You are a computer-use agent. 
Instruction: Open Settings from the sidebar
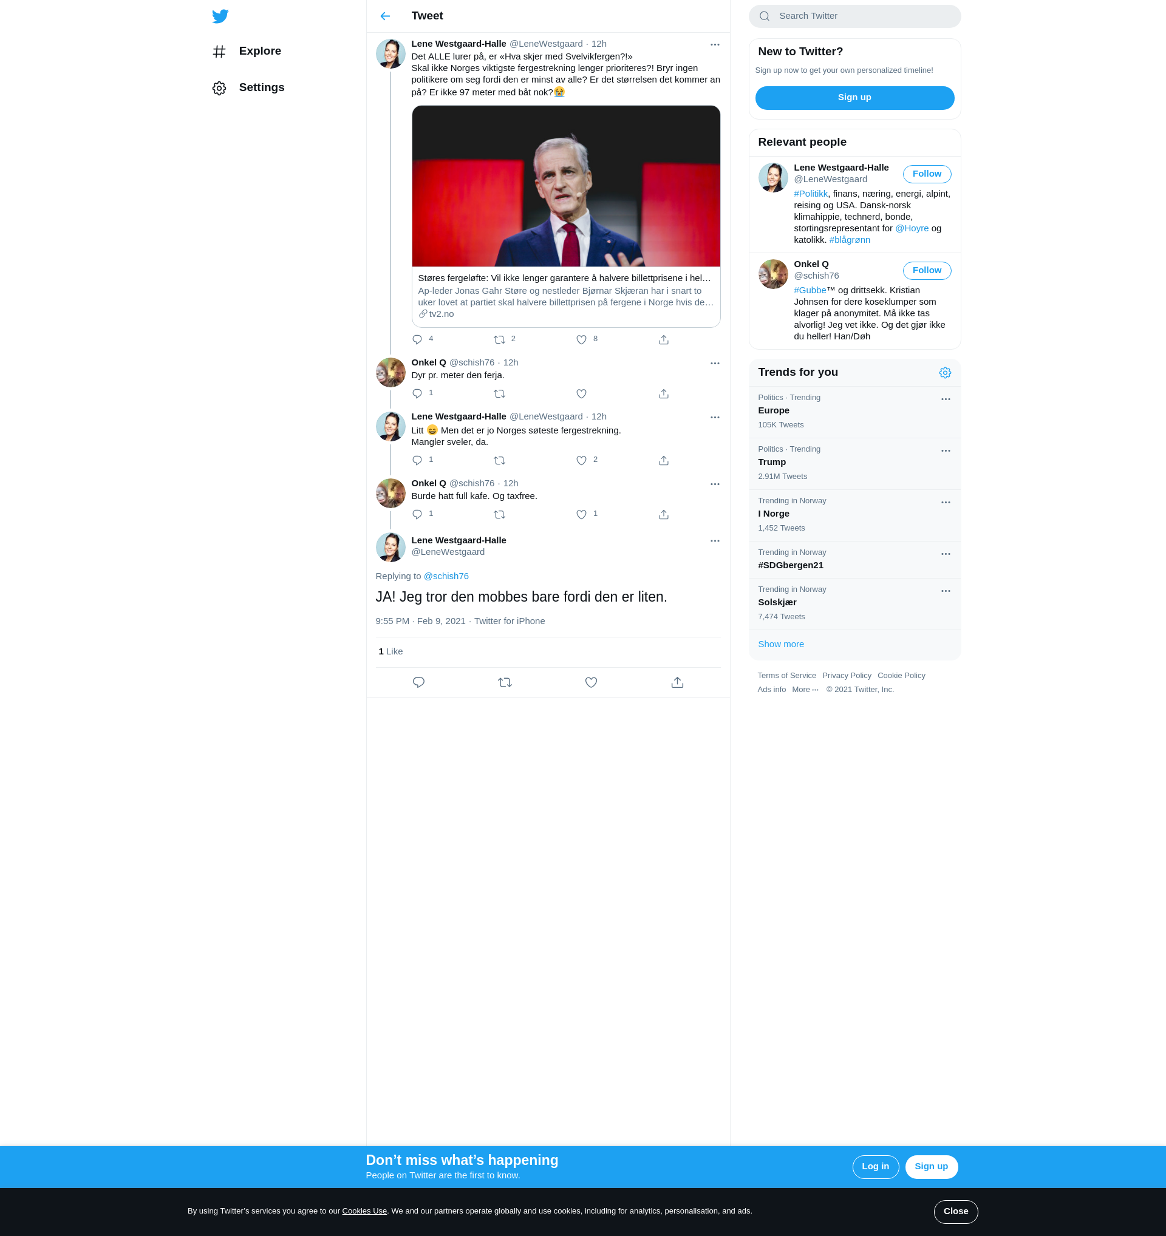(x=248, y=87)
